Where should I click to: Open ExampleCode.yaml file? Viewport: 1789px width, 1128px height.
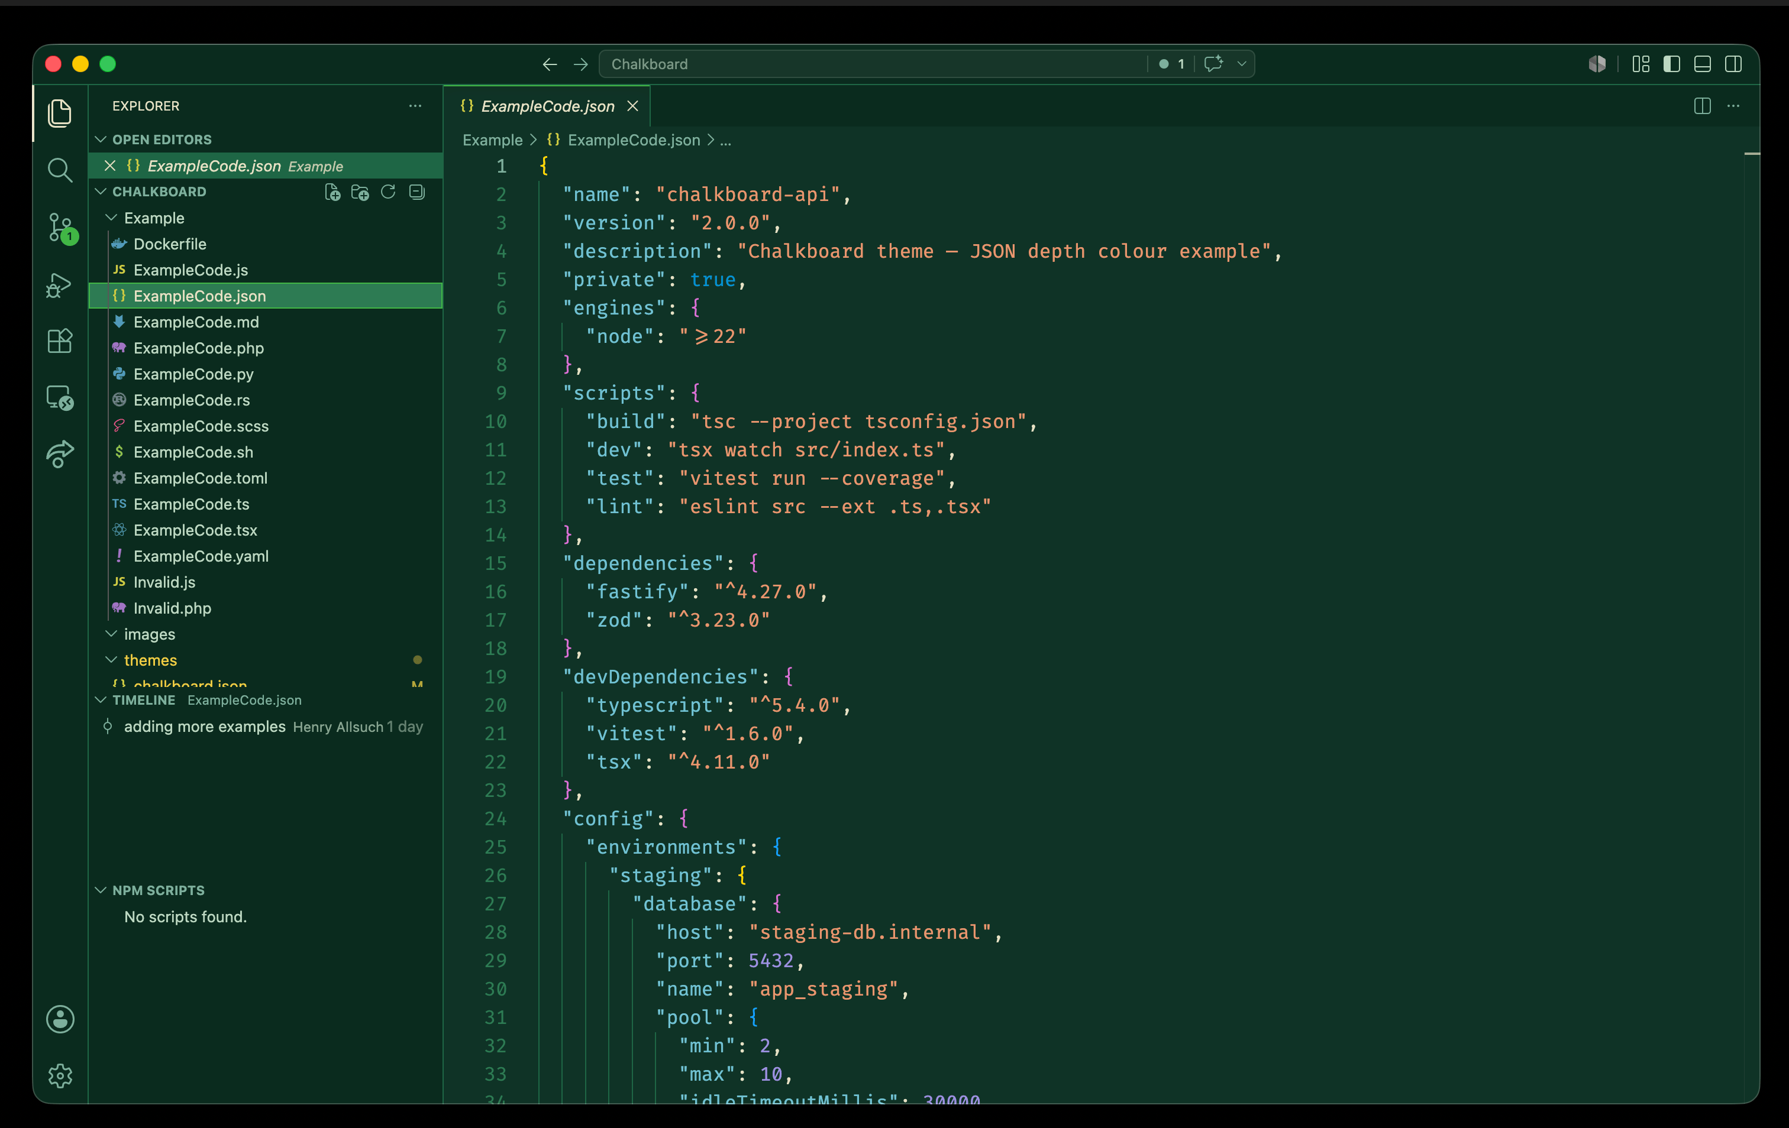click(x=265, y=556)
